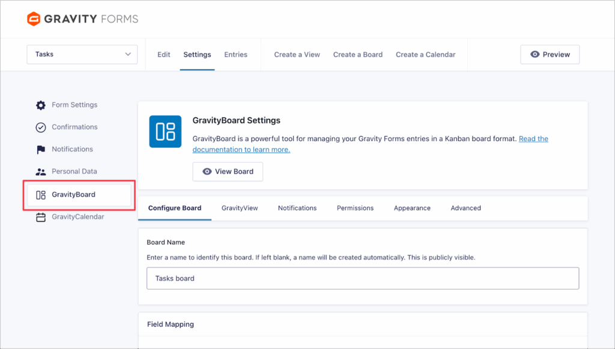
Task: Click Create a Board link
Action: (x=358, y=55)
